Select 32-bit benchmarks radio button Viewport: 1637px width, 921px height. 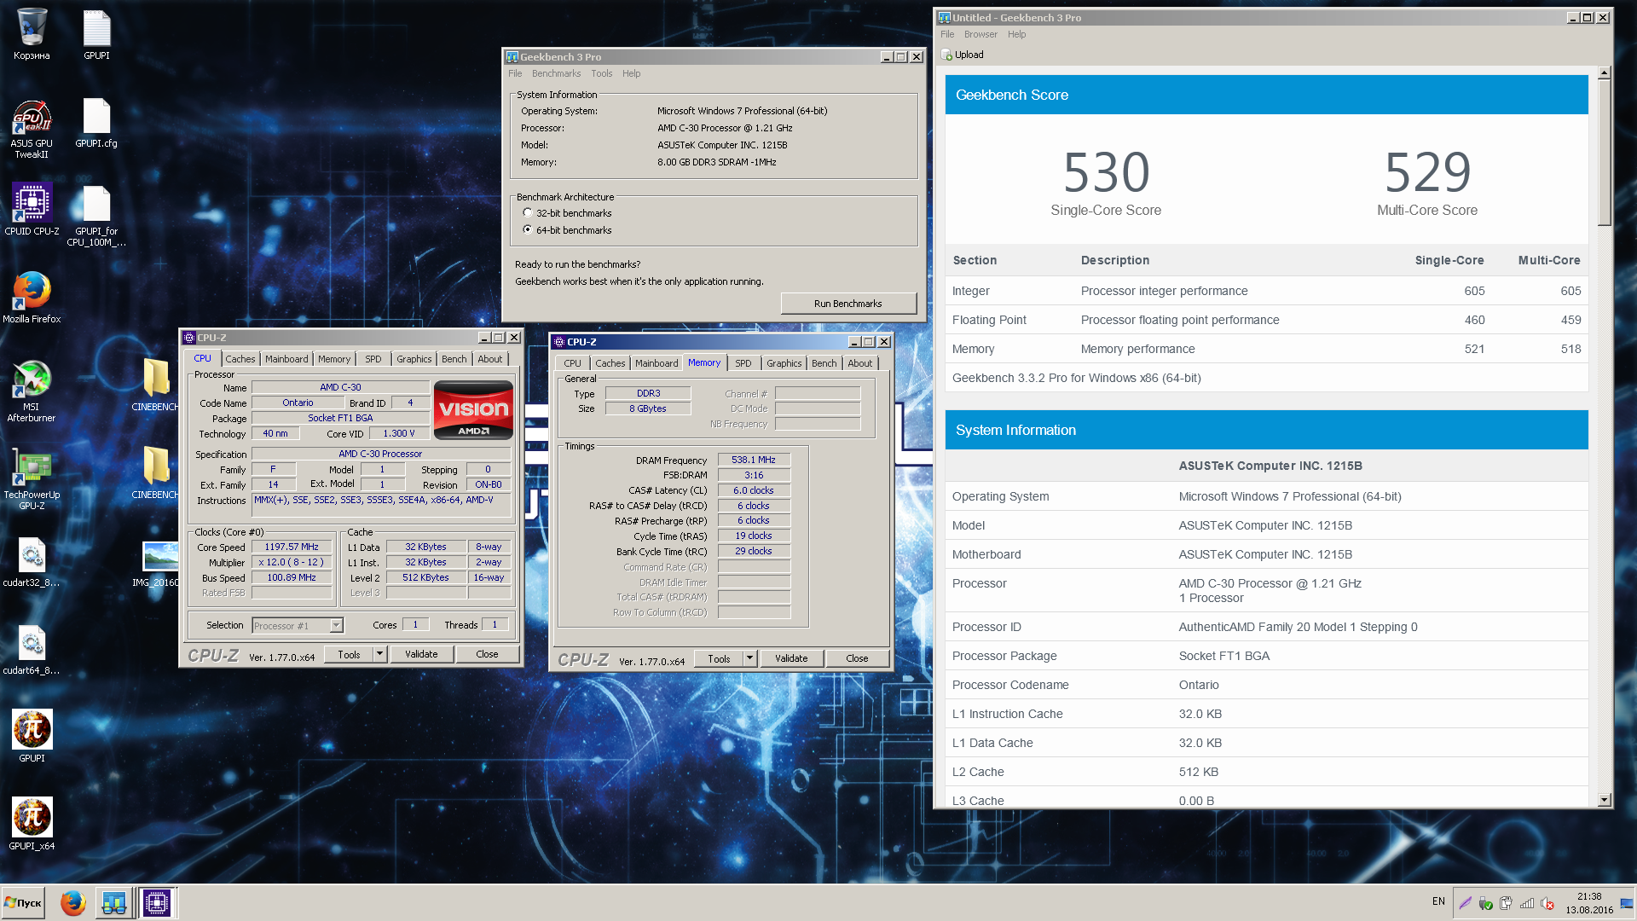pyautogui.click(x=528, y=213)
